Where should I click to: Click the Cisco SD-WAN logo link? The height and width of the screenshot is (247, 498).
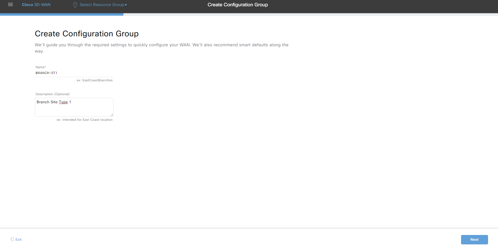pyautogui.click(x=36, y=5)
